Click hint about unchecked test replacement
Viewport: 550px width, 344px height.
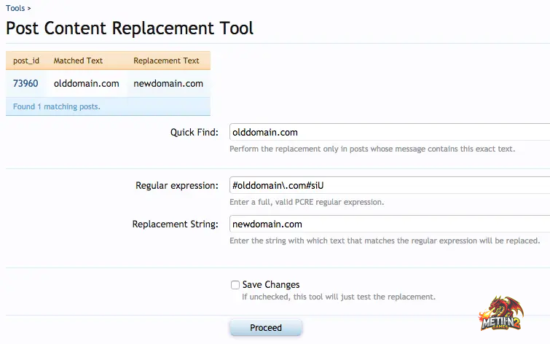click(339, 297)
